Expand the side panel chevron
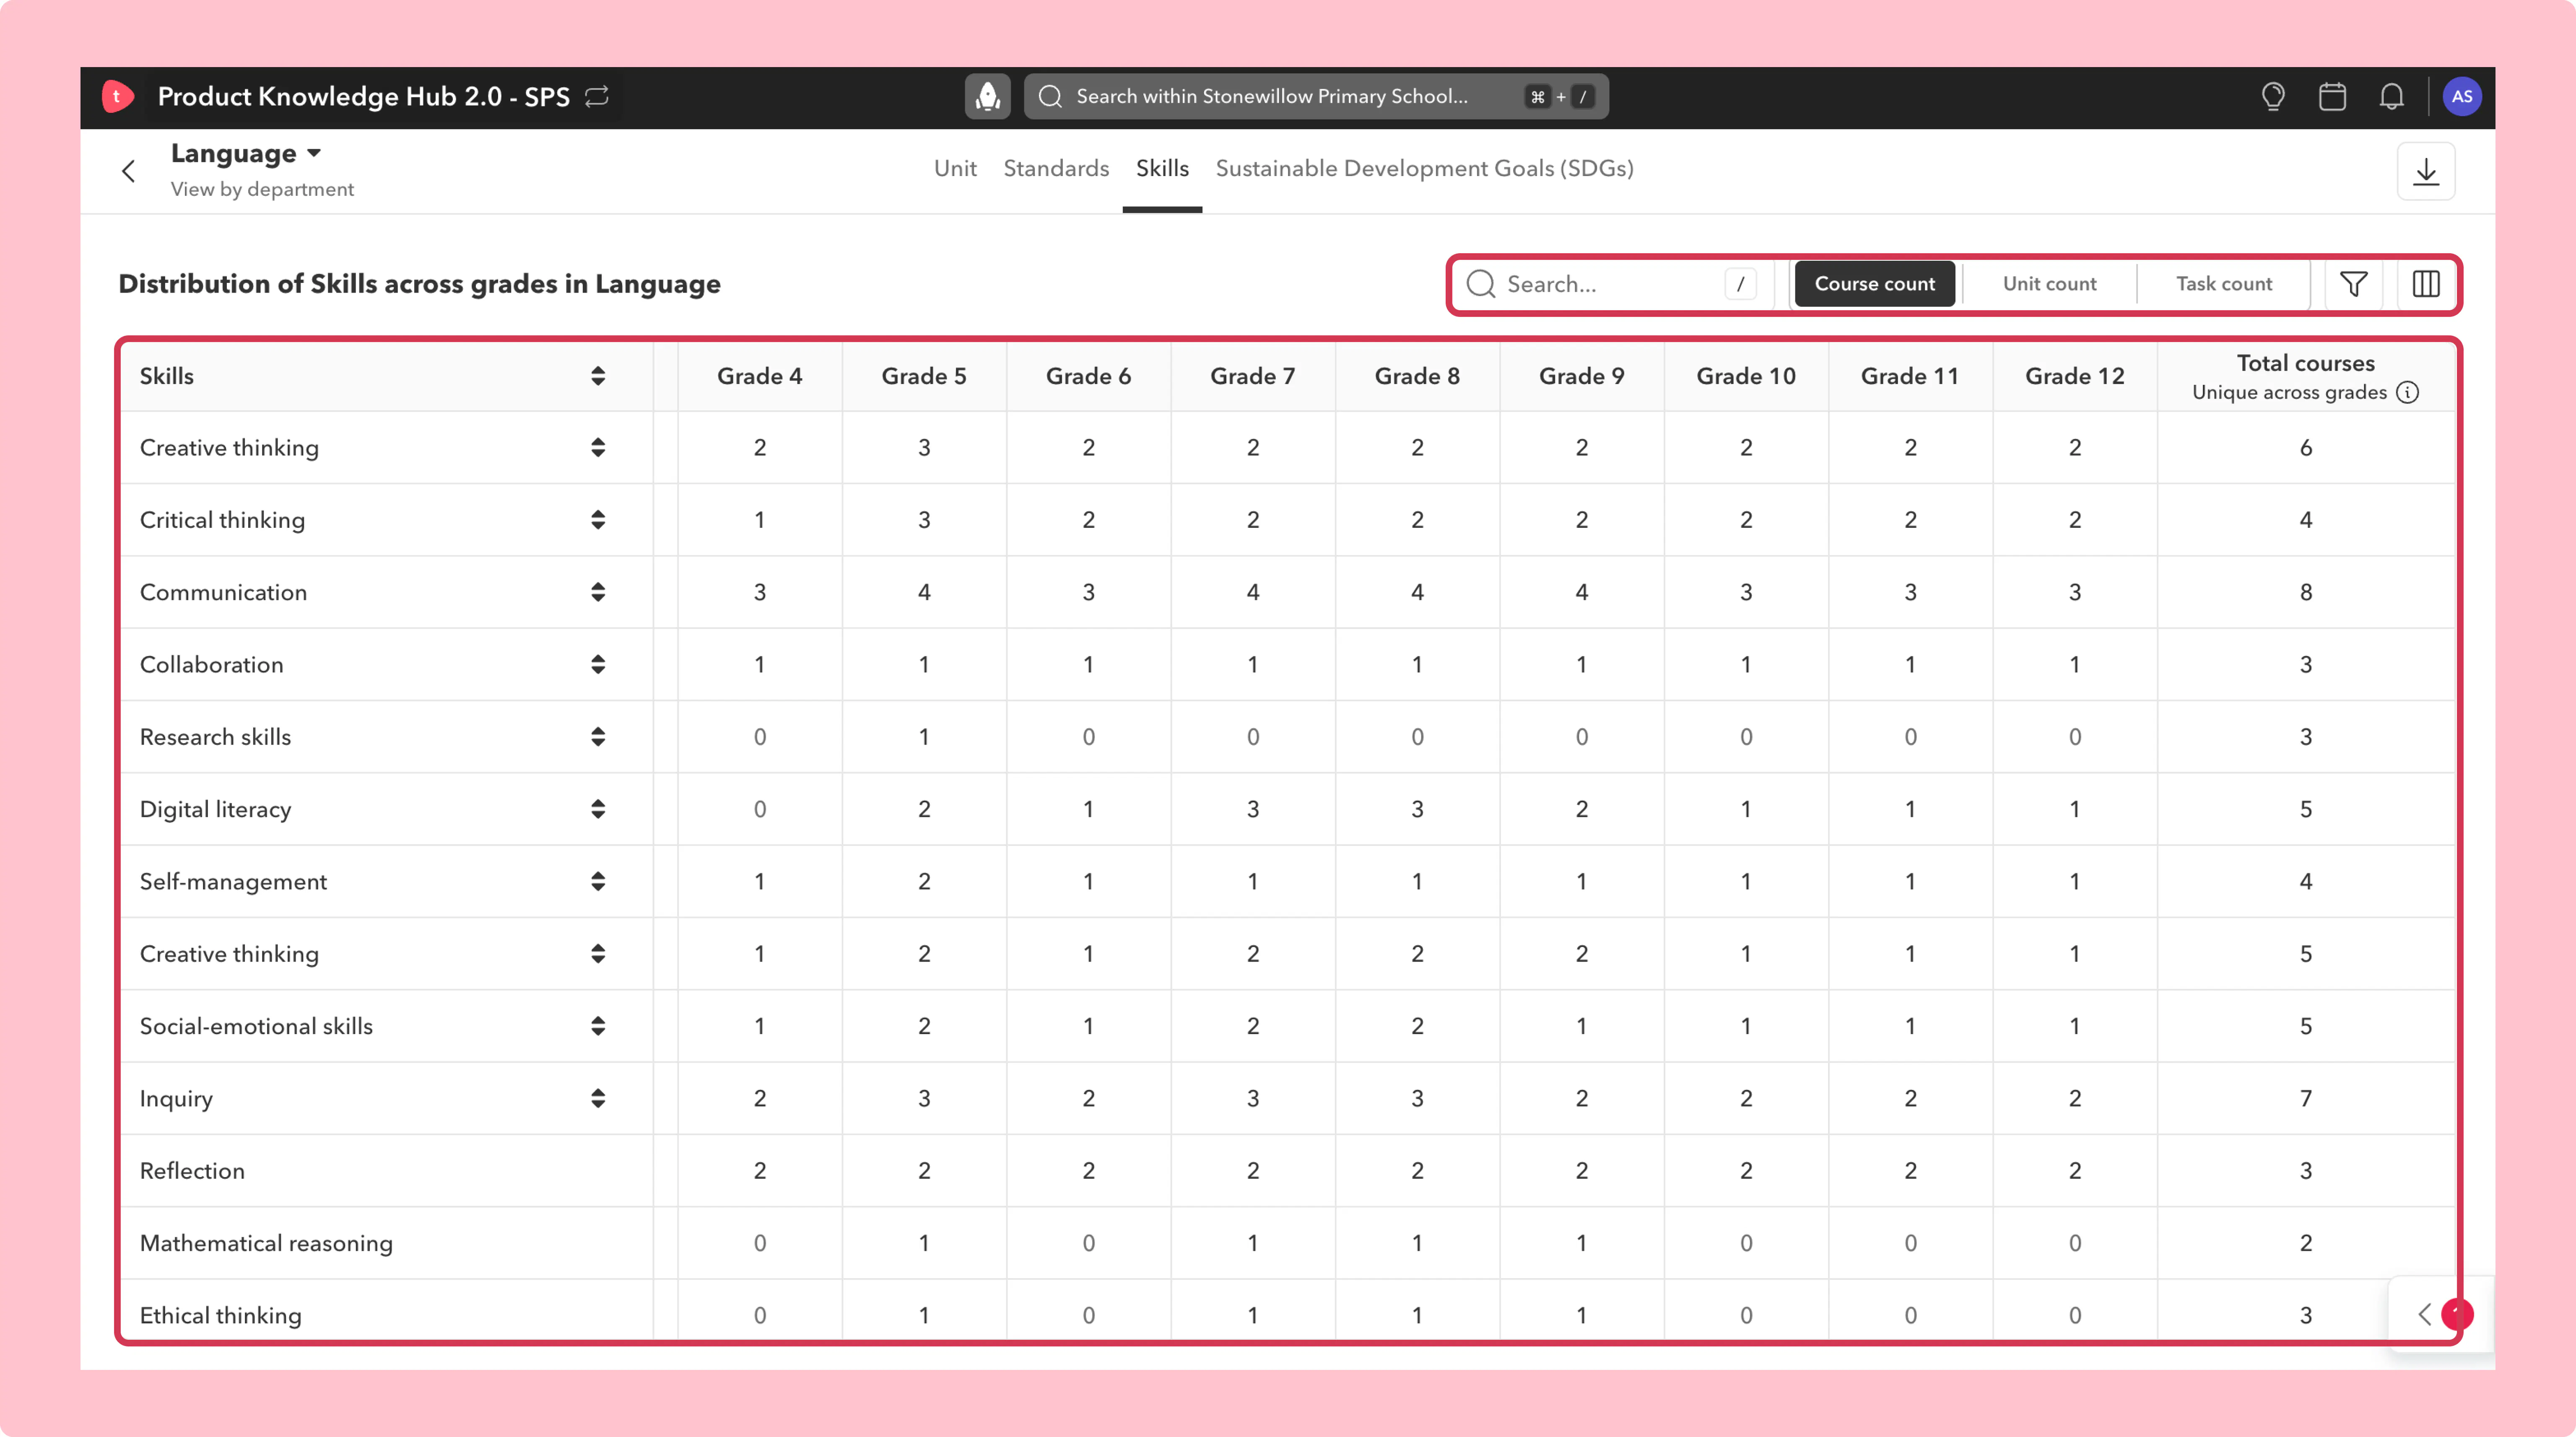2576x1437 pixels. pos(2424,1314)
